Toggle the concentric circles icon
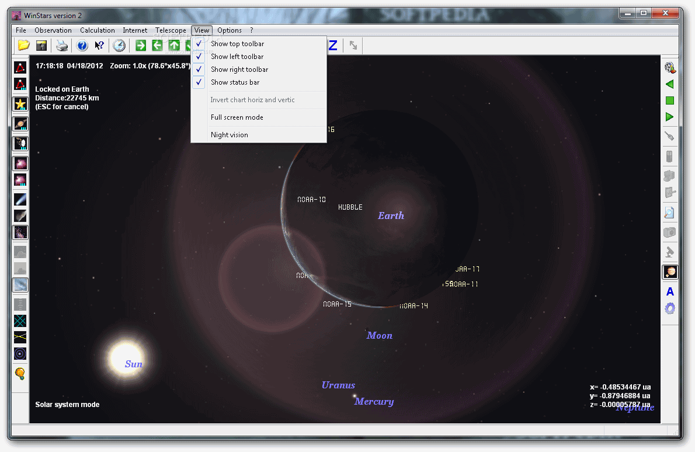Screen dimensions: 695x452 (x=20, y=354)
